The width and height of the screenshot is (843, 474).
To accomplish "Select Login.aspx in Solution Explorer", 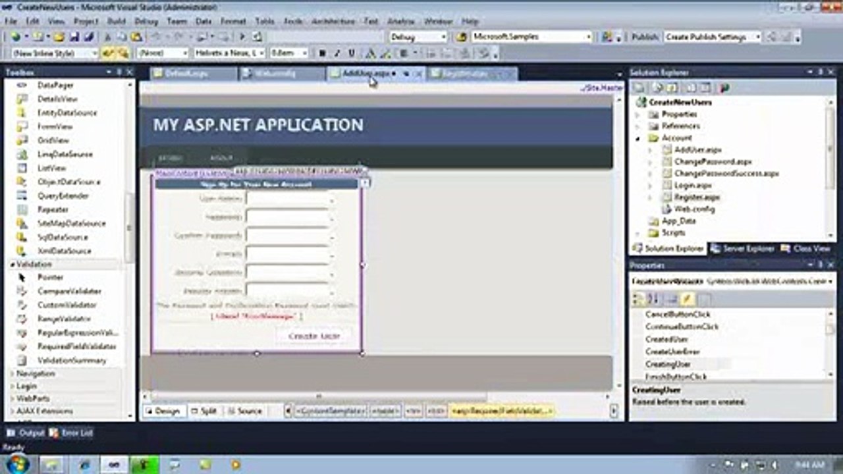I will (693, 185).
